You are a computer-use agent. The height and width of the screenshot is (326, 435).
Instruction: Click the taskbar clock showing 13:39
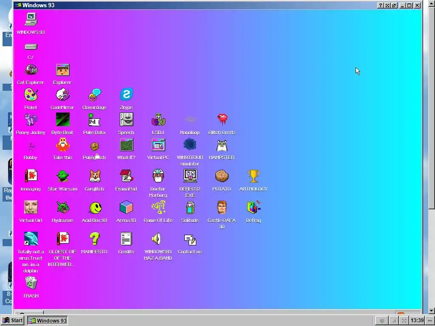coord(417,320)
